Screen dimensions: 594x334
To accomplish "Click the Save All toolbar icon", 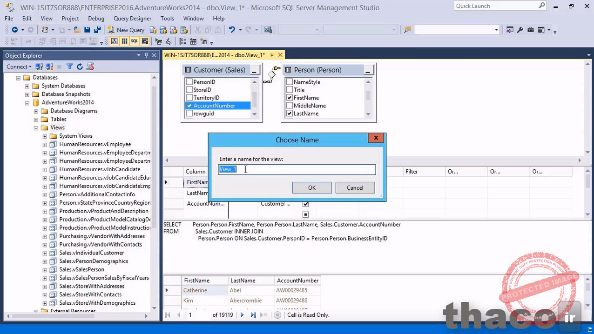I will pos(97,30).
